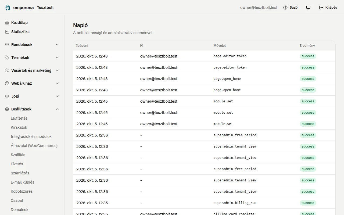Click the Vásárlók és marketing people icon
This screenshot has height=215, width=344.
click(x=7, y=70)
